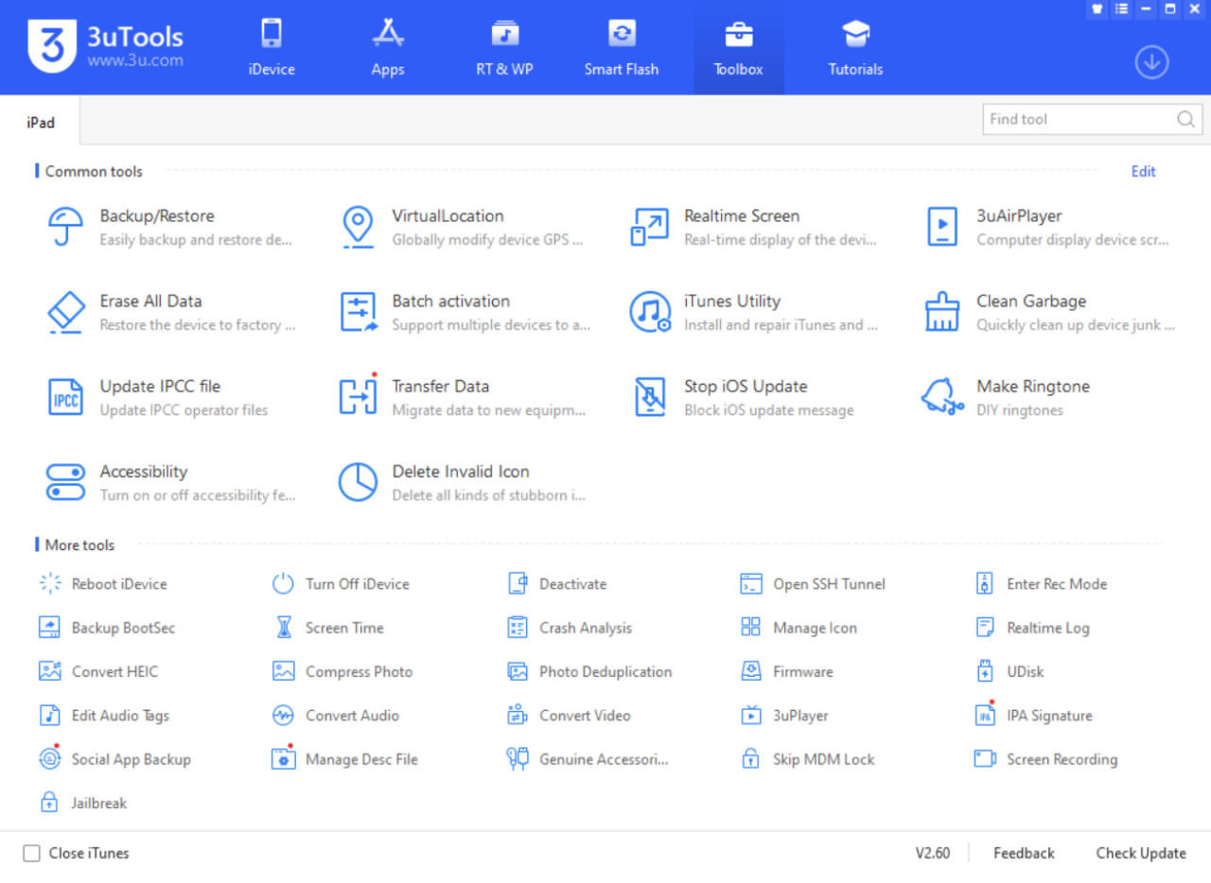Select the iPad device tab
The width and height of the screenshot is (1211, 883).
click(x=40, y=123)
